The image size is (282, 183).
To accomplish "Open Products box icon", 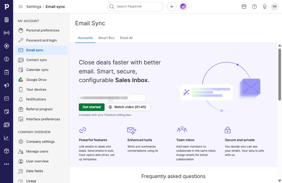I will pyautogui.click(x=6, y=151).
